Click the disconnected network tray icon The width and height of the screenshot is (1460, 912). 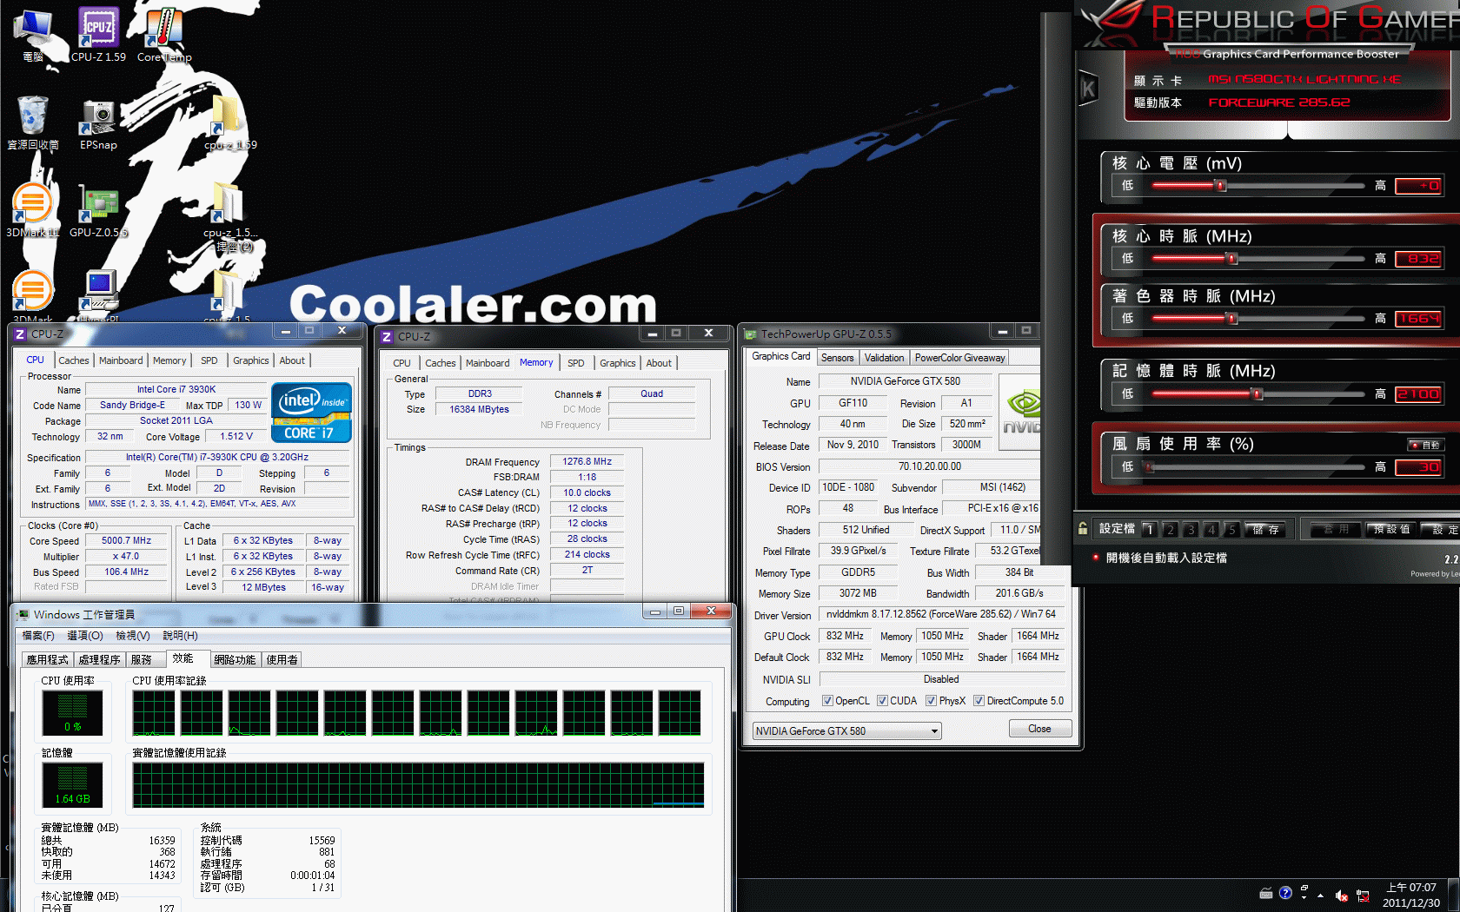tap(1363, 895)
